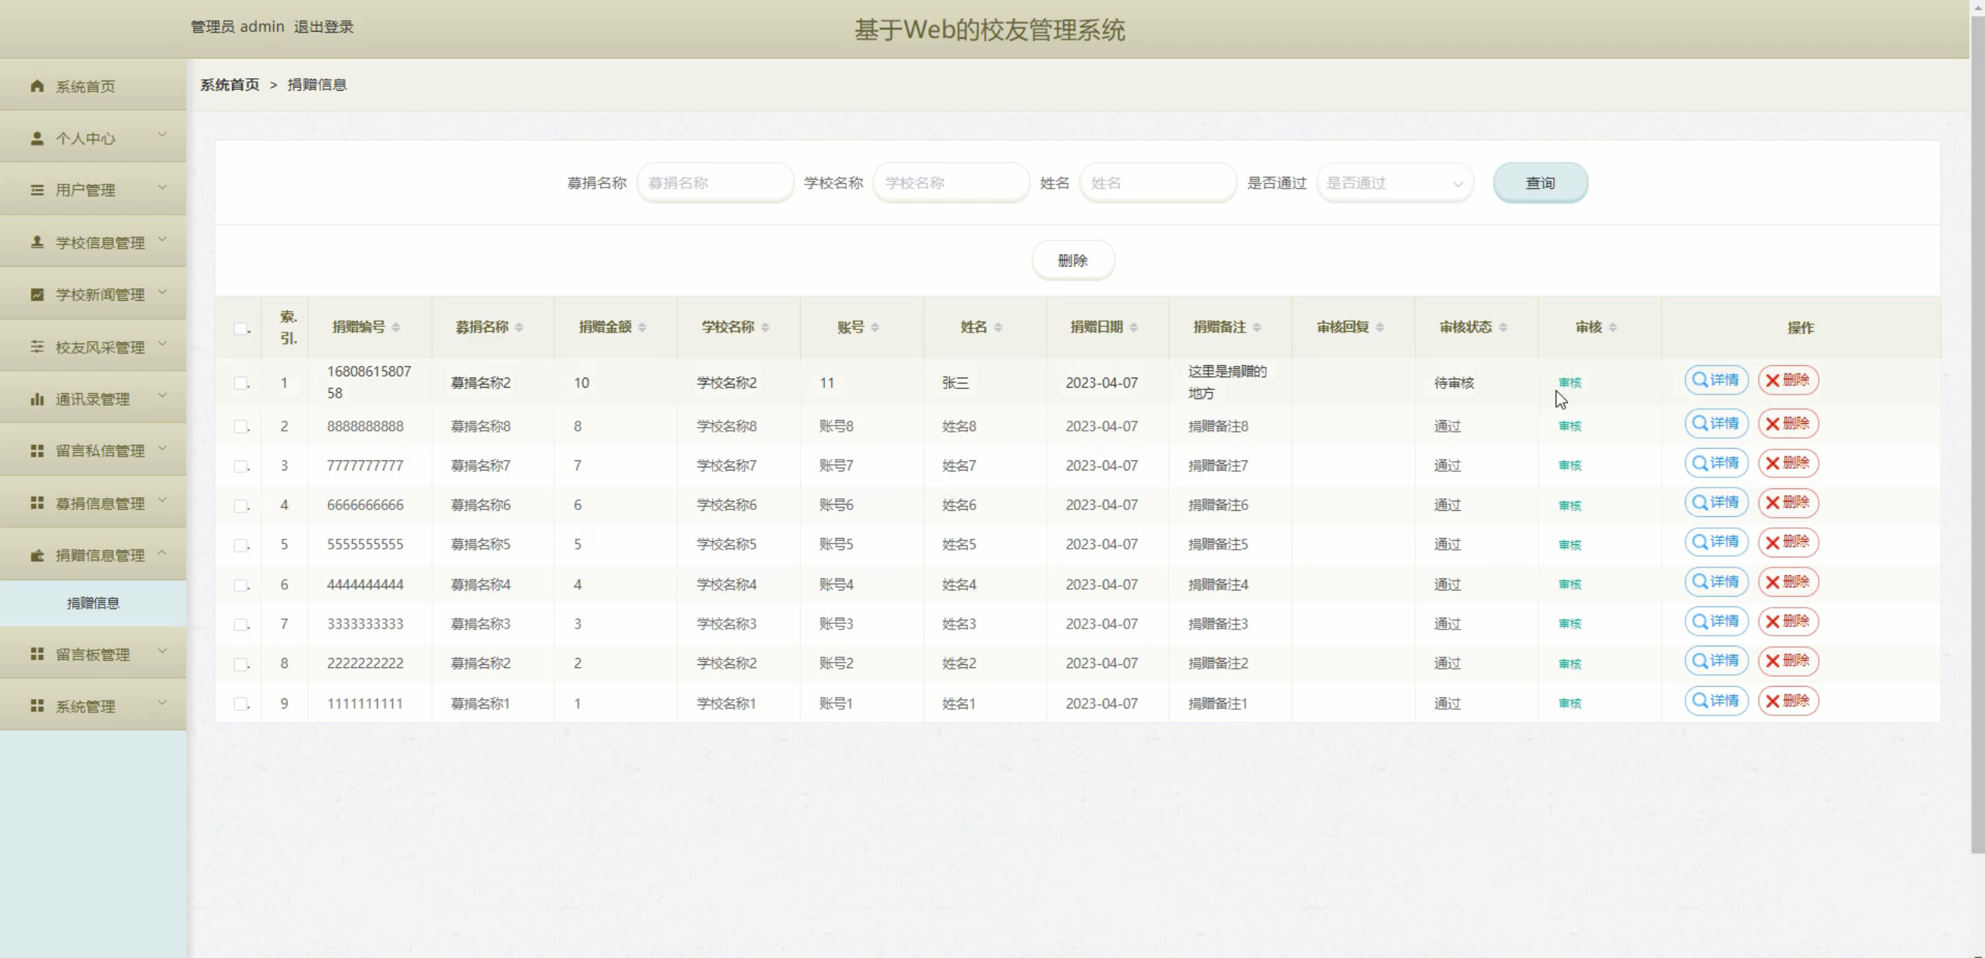Check the checkbox for row 1
This screenshot has width=1985, height=958.
tap(241, 383)
